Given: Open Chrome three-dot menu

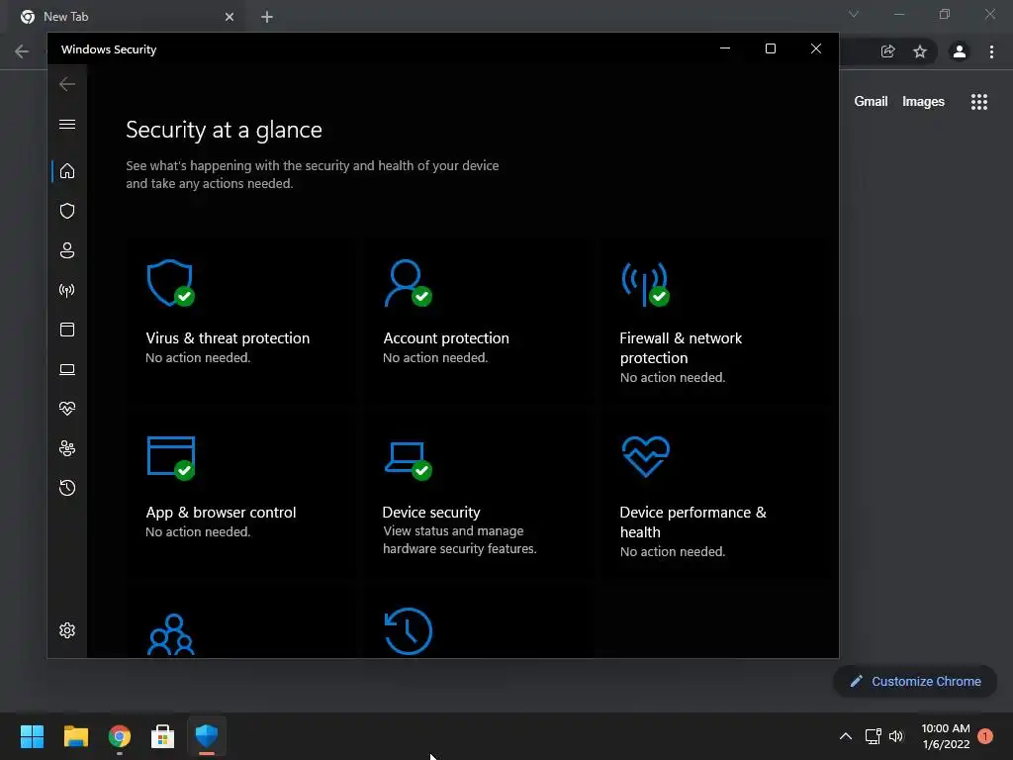Looking at the screenshot, I should click(991, 51).
